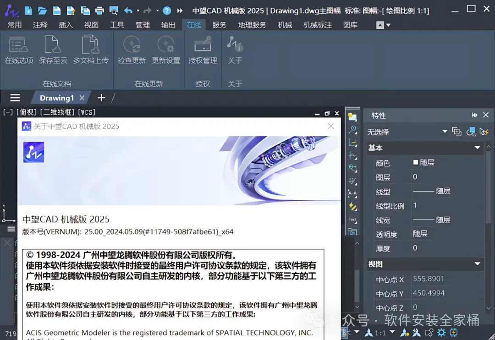Open the hamburger menu beside Drawing1 tab

click(x=15, y=98)
